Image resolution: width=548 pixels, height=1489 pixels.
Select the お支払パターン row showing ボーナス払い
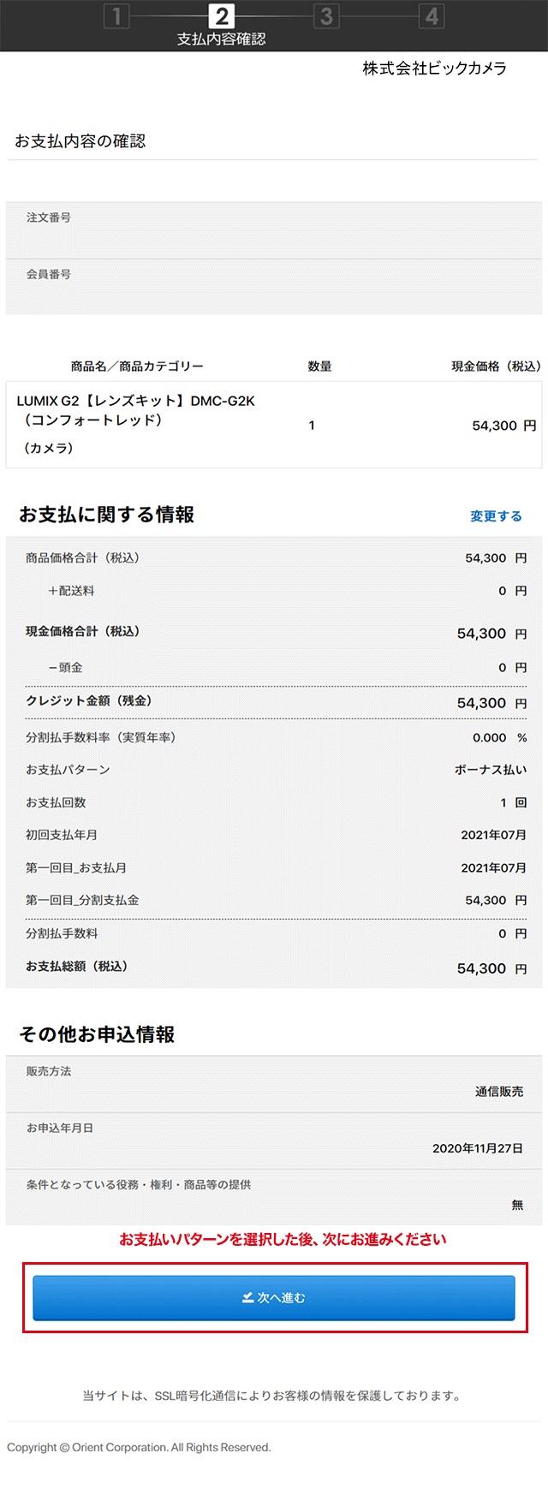274,770
